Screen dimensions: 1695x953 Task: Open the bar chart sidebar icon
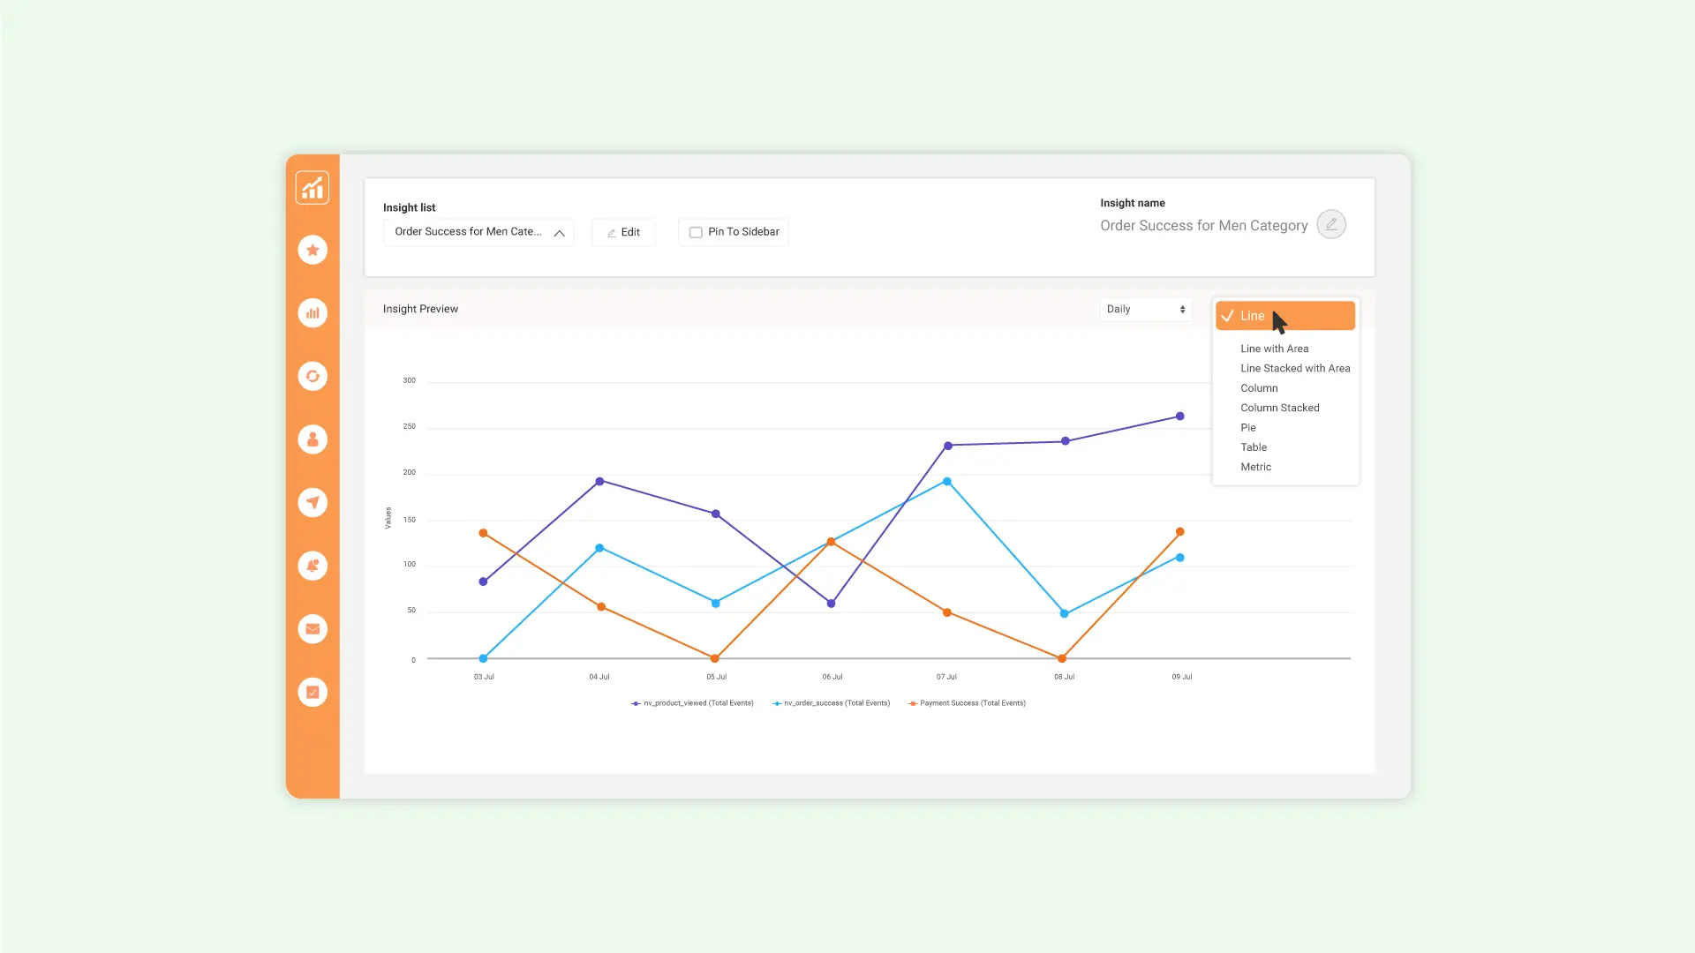pos(313,313)
